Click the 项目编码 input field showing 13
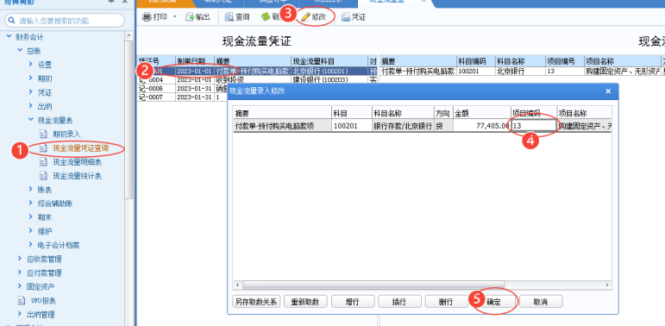Screen dimensions: 665x326 [x=535, y=125]
